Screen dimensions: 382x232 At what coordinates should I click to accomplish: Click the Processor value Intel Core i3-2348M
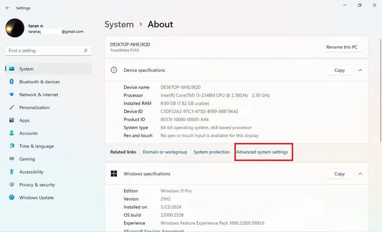215,95
